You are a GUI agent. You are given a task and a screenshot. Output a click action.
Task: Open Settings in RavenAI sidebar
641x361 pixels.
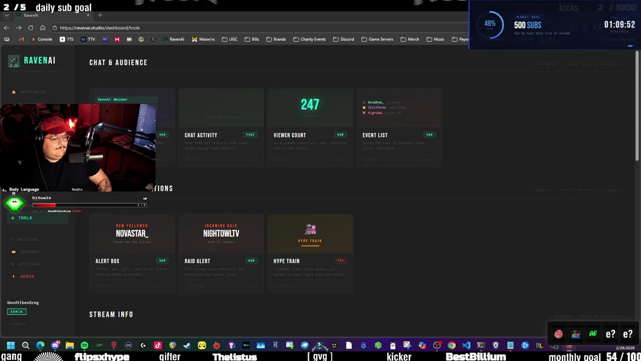point(29,264)
